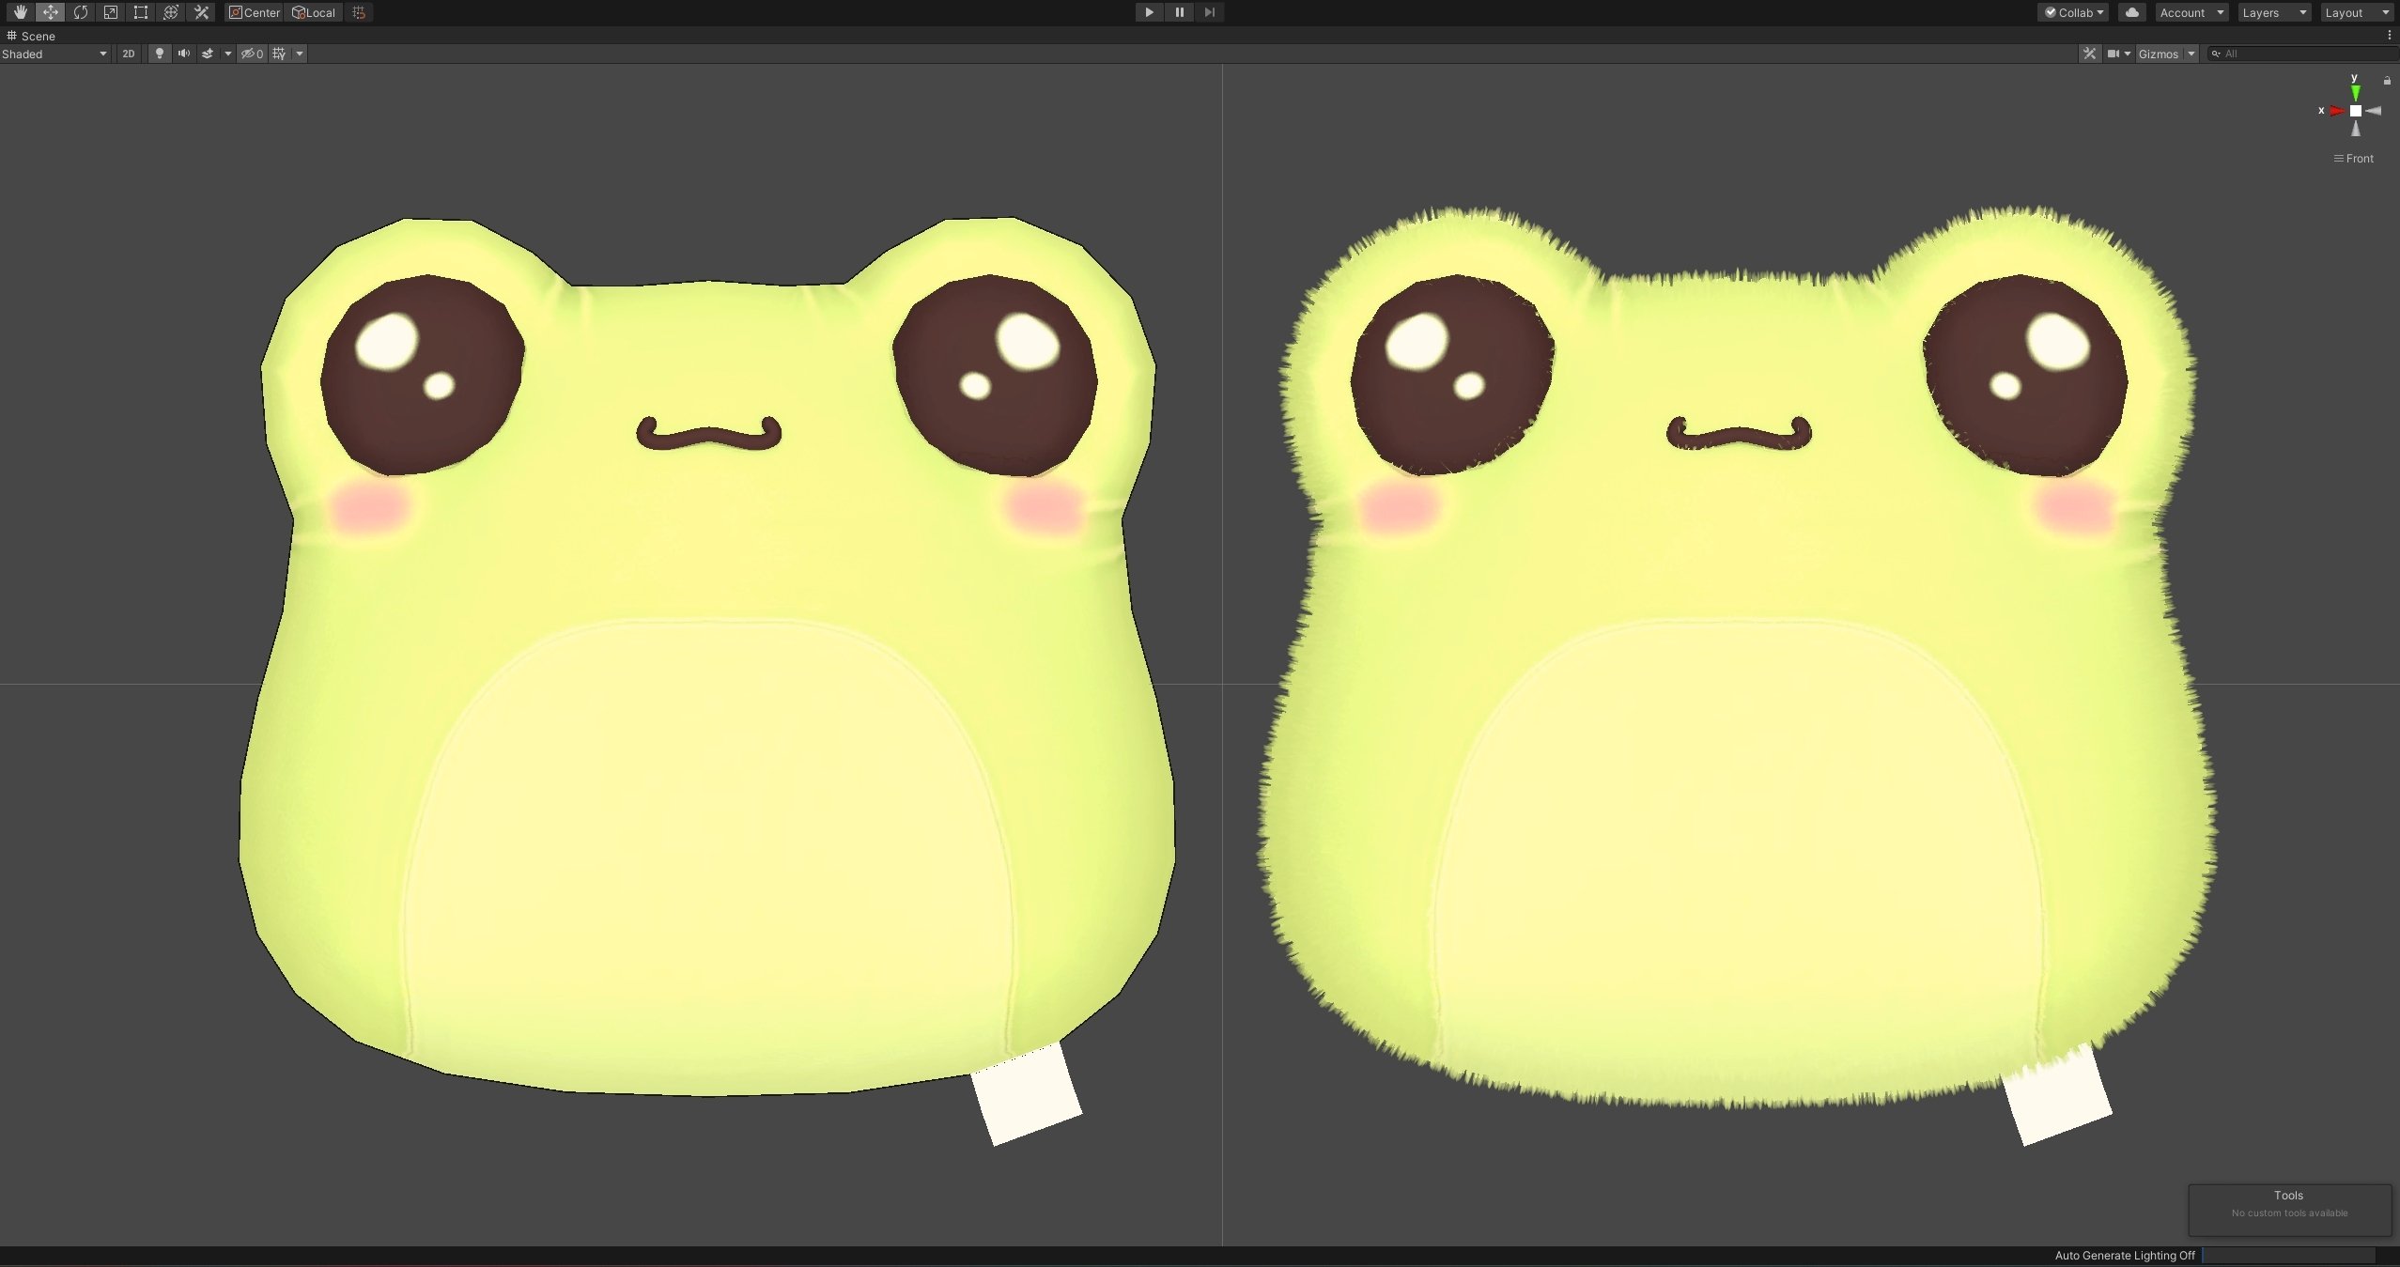
Task: Select the Hand tool
Action: click(20, 12)
